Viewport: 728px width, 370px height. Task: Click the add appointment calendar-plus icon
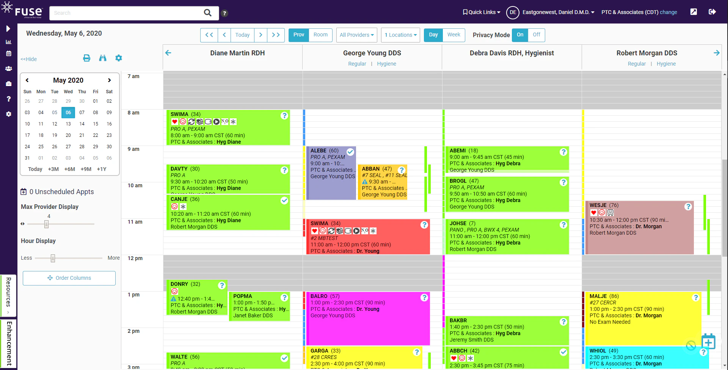click(x=708, y=342)
